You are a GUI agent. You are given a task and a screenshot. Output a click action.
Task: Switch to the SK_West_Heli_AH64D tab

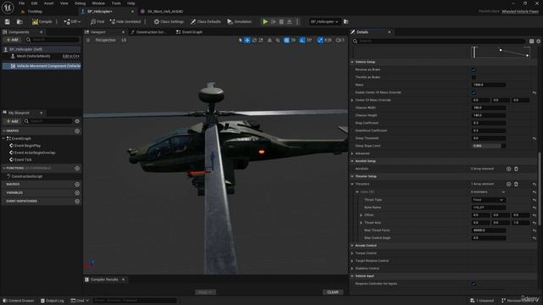tap(165, 11)
